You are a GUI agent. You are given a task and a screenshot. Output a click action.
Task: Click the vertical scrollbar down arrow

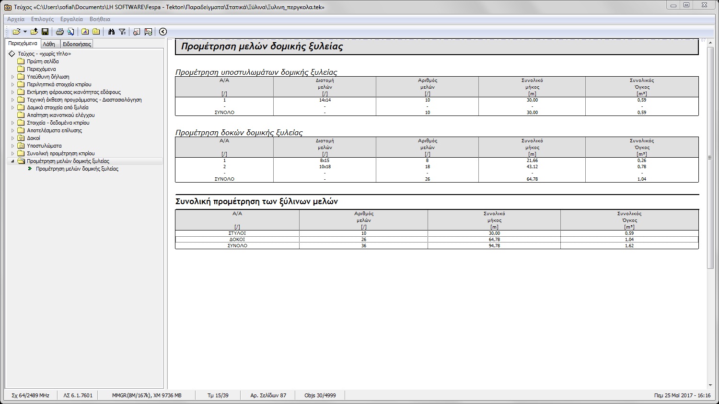[710, 385]
